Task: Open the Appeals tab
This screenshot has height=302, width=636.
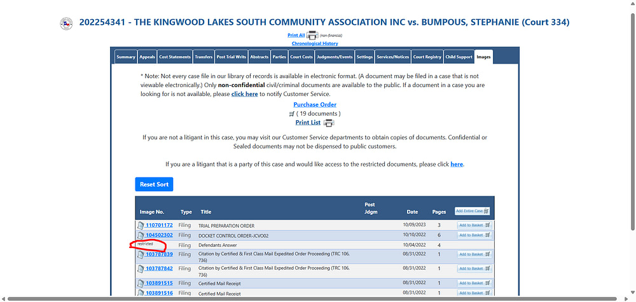Action: tap(148, 57)
